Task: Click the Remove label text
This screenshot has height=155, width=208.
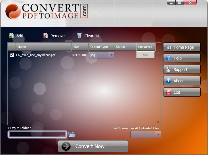Action: pos(58,36)
